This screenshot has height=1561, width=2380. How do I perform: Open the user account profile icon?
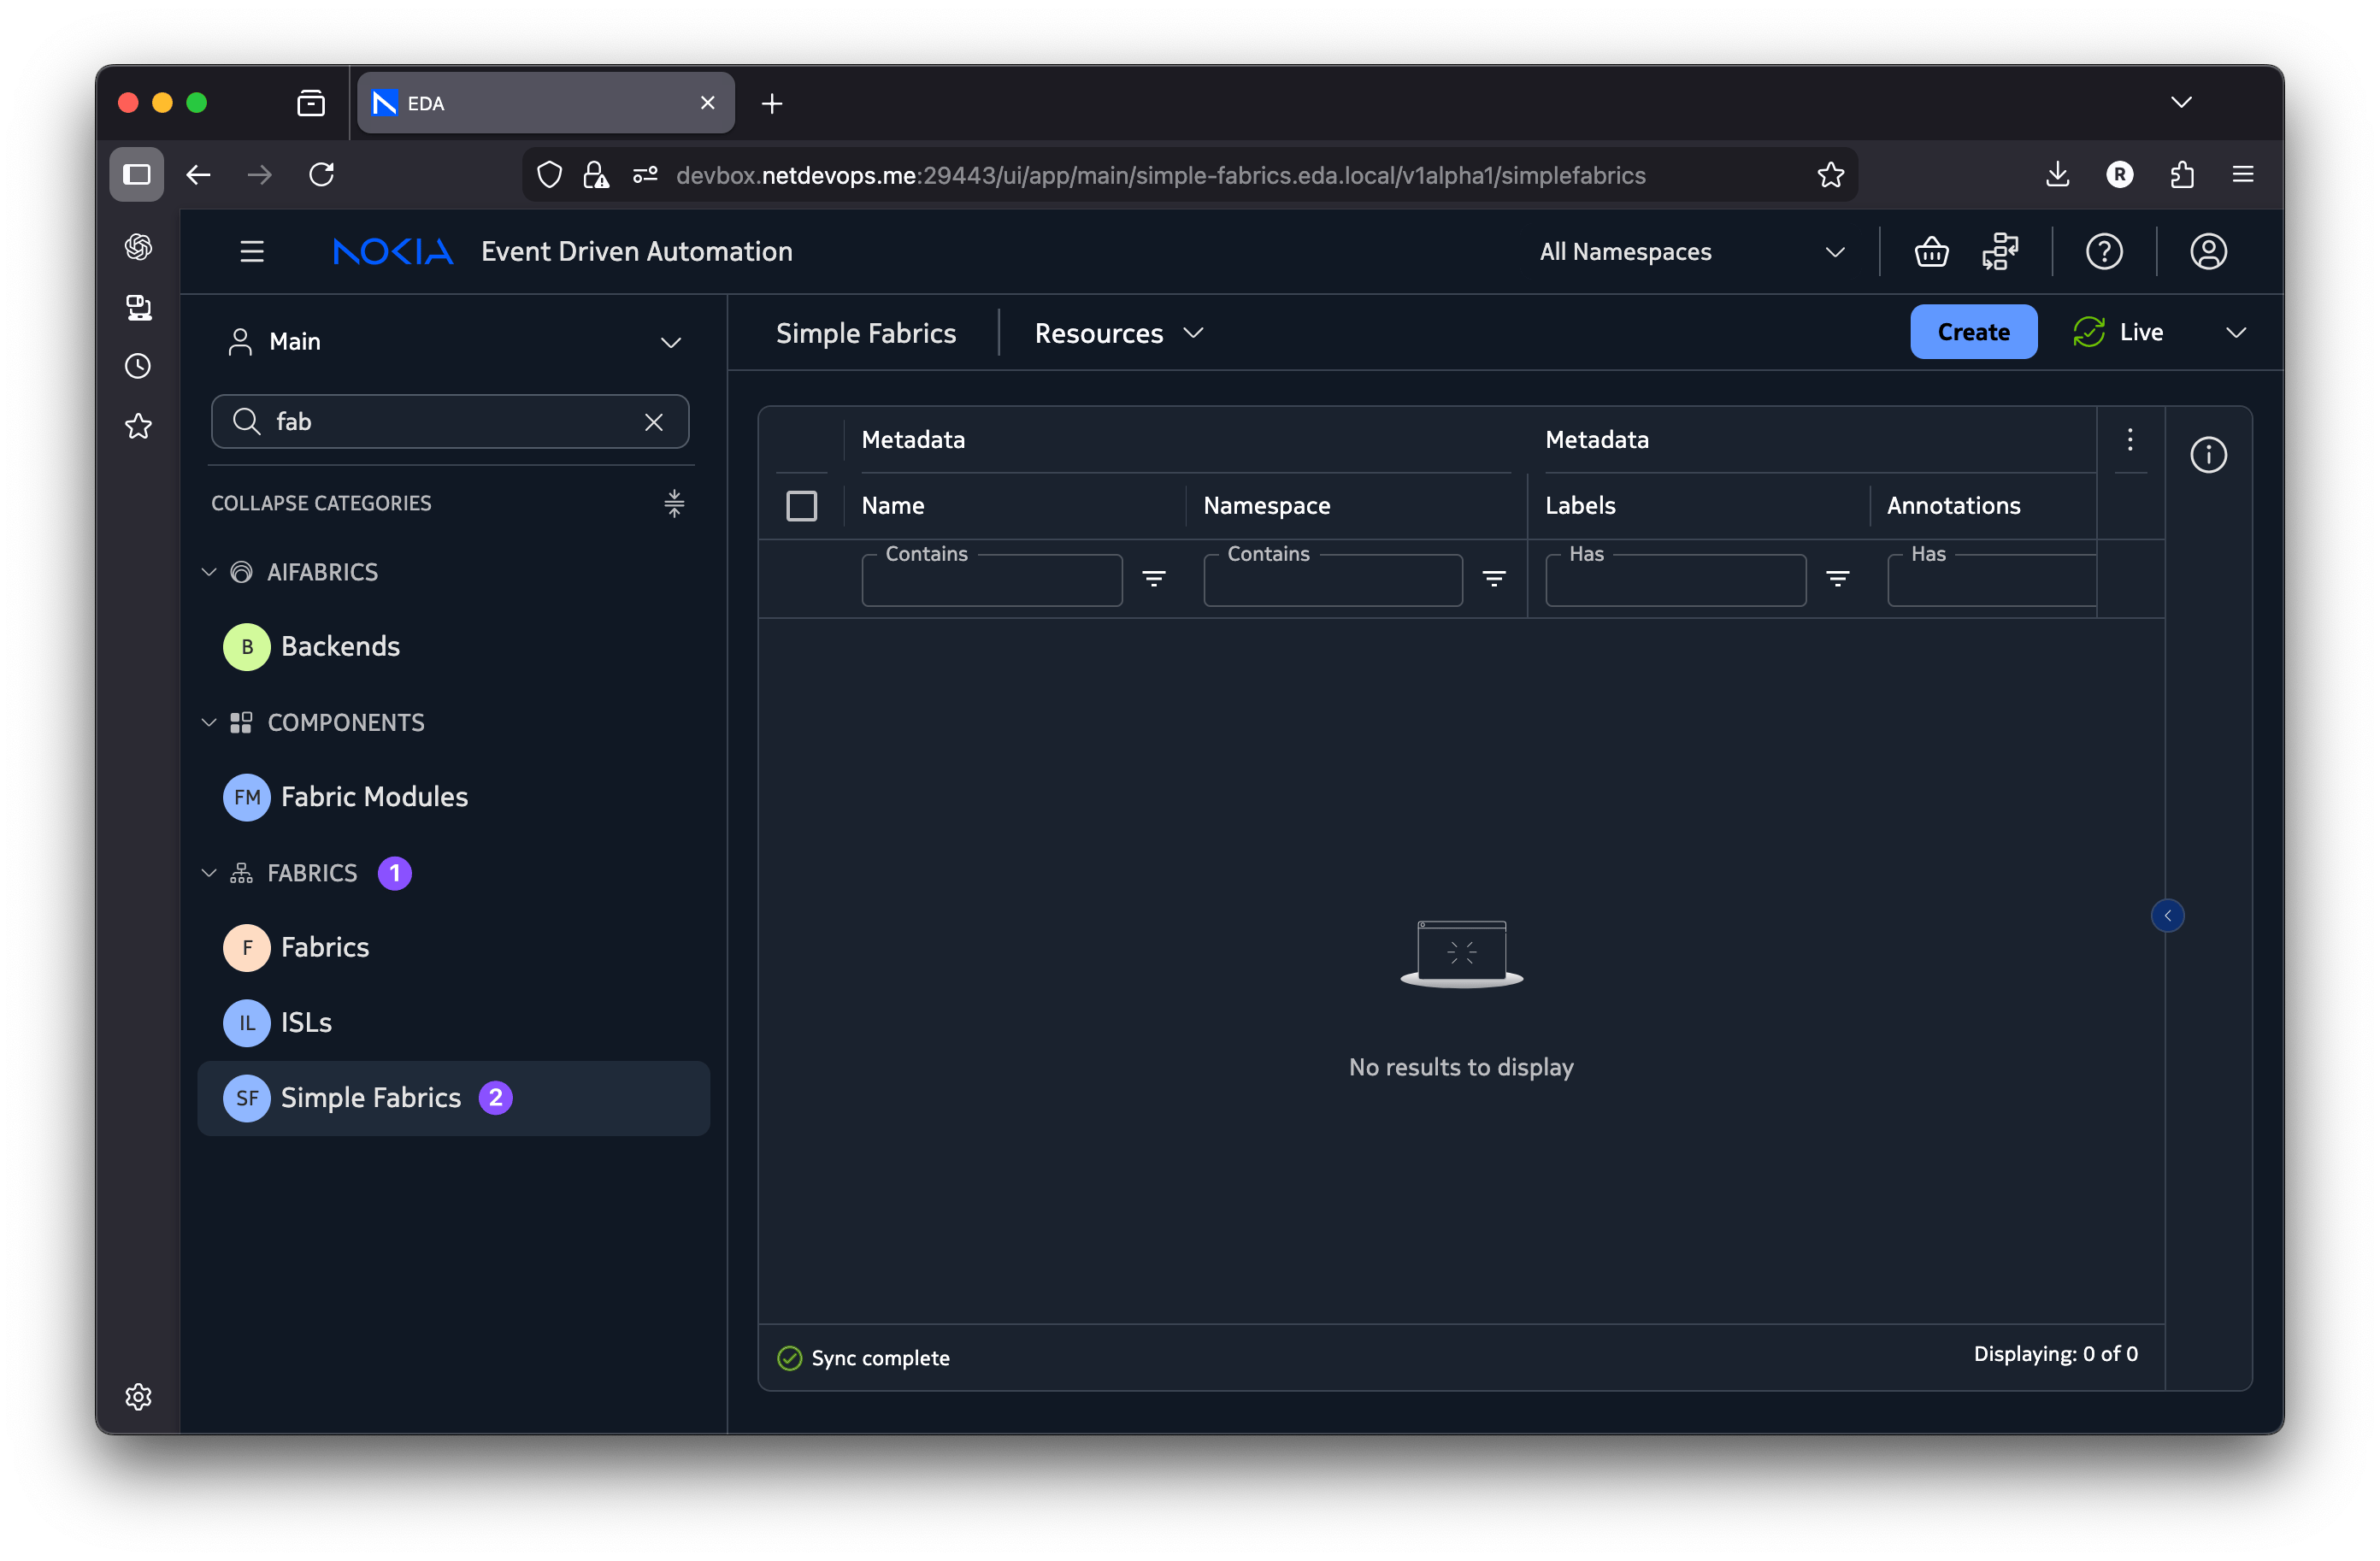[2208, 252]
